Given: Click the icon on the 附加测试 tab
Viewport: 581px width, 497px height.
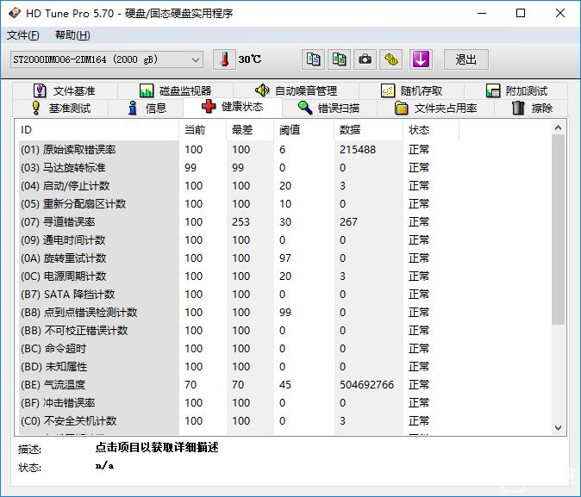Looking at the screenshot, I should click(x=493, y=90).
